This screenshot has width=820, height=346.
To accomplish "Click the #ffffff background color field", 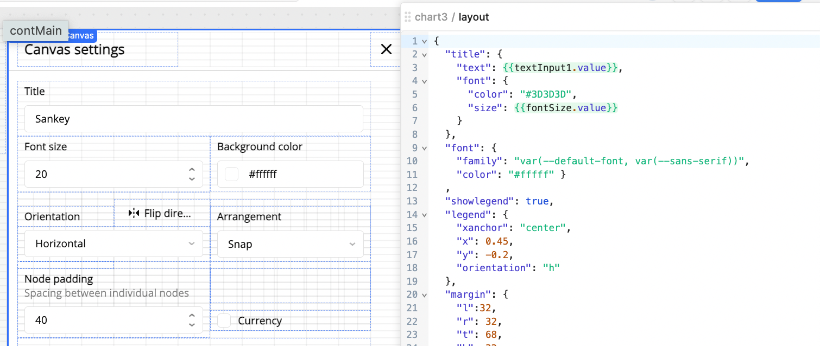I will click(290, 174).
